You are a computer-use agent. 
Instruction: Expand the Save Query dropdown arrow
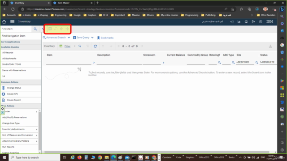(92, 38)
